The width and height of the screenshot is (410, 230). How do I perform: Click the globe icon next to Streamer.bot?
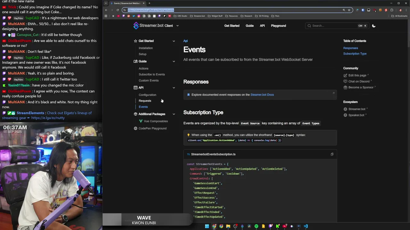click(345, 109)
